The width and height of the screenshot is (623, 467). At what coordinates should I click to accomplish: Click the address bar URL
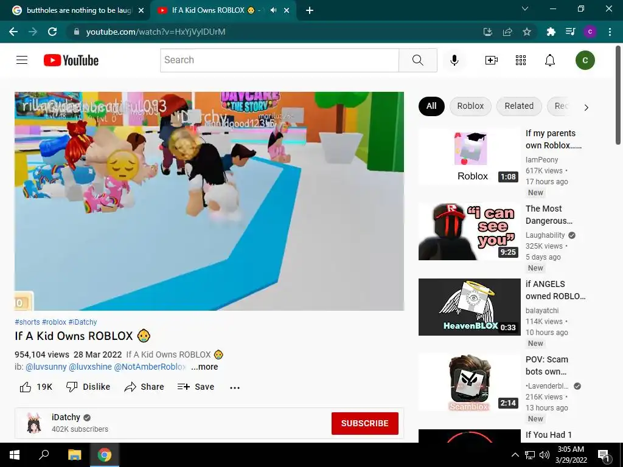155,32
